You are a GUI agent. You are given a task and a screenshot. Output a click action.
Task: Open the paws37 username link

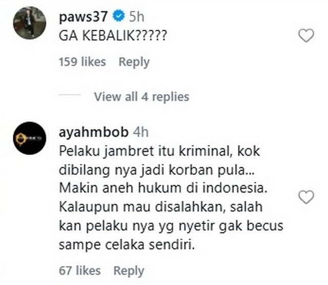83,16
